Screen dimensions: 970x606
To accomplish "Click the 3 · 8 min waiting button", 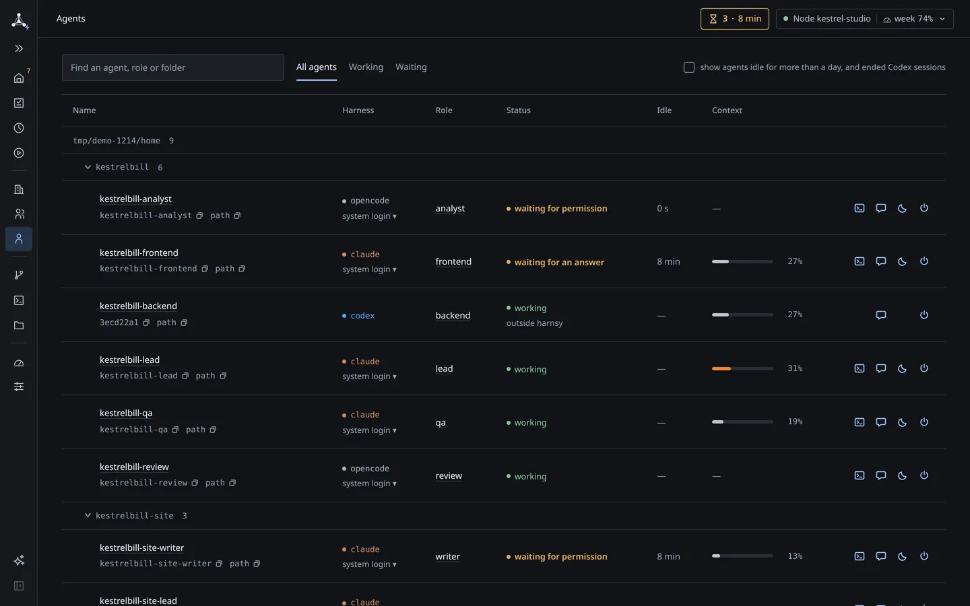I will coord(735,19).
